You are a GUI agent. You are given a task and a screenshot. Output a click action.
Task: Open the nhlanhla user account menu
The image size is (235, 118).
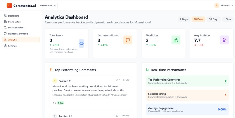224,6
